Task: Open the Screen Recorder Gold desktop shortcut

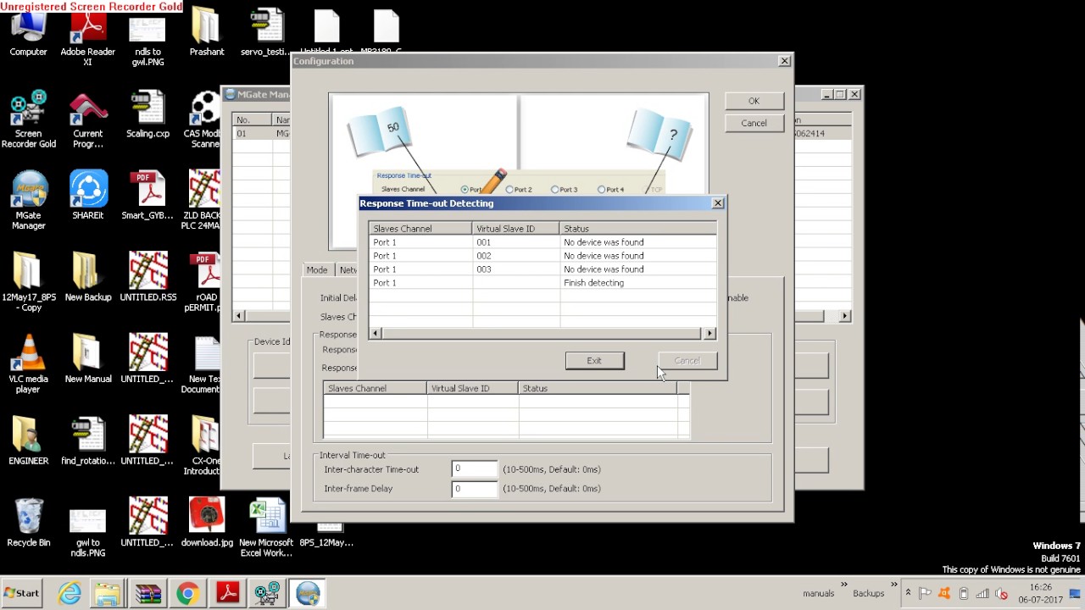Action: (x=28, y=119)
